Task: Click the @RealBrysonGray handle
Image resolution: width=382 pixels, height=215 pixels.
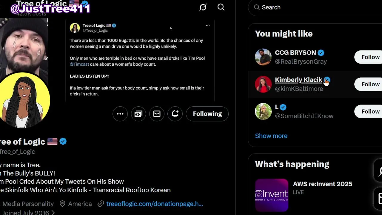Action: point(301,62)
